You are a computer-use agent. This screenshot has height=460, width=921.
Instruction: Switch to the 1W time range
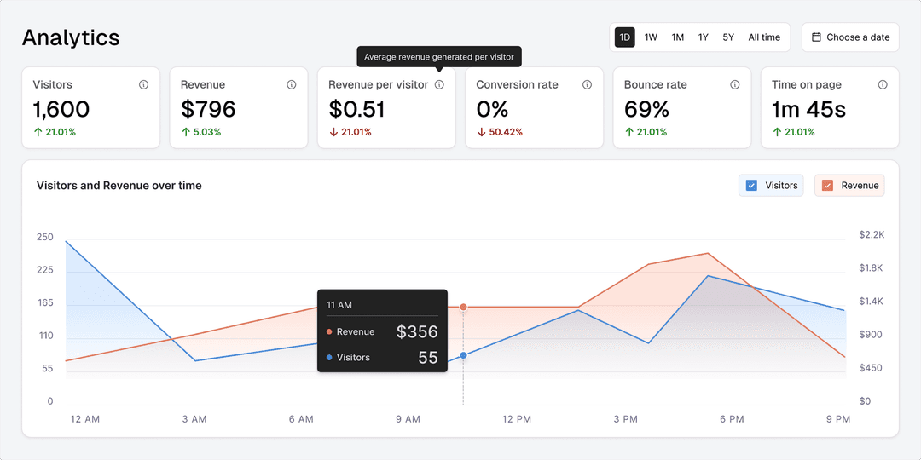tap(651, 37)
